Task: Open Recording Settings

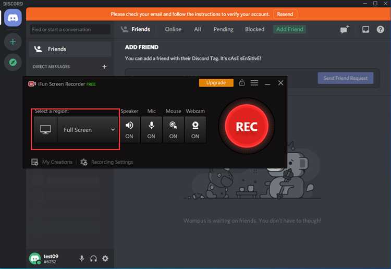Action: point(112,162)
